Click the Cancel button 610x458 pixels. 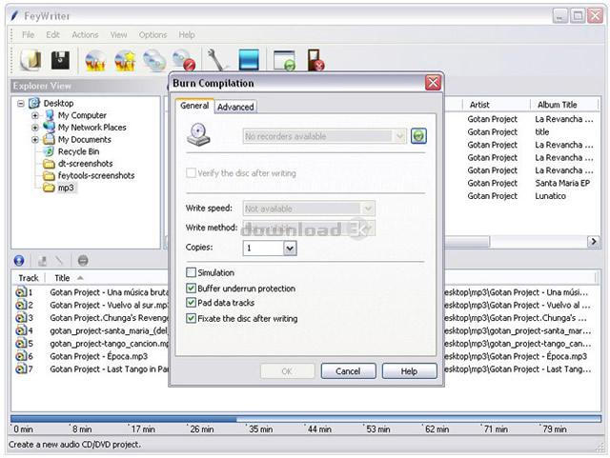tap(348, 371)
